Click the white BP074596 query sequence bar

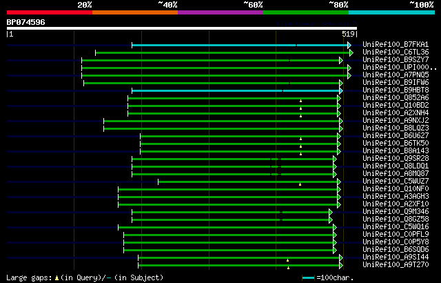182,28
